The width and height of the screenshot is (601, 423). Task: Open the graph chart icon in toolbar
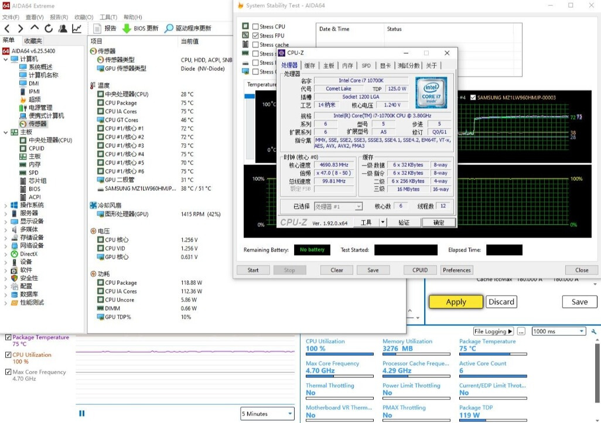point(77,28)
